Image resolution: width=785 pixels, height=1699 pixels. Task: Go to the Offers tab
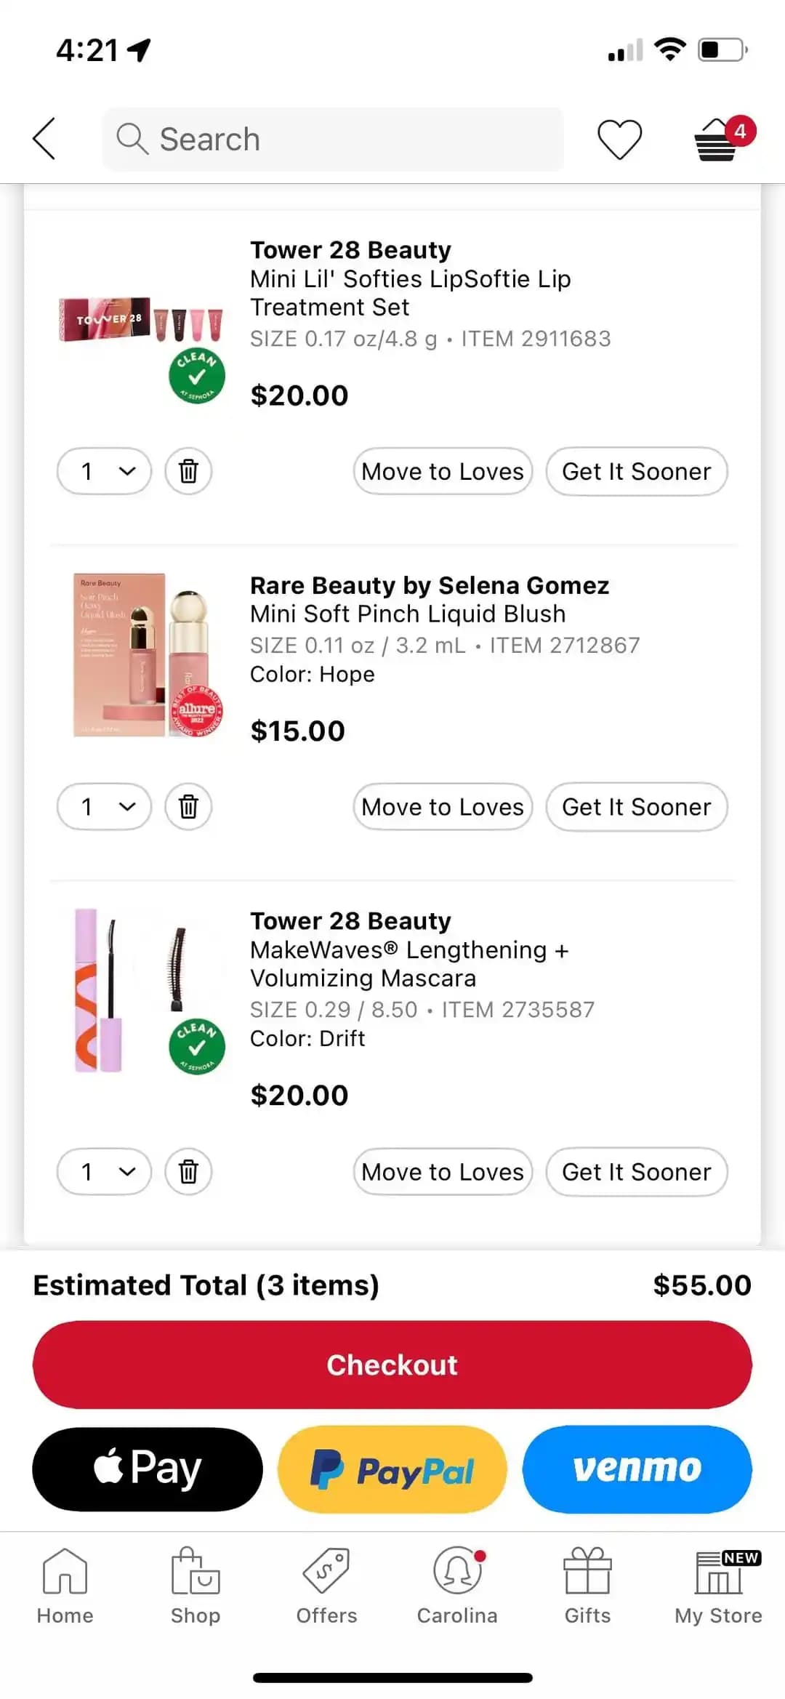(x=326, y=1586)
